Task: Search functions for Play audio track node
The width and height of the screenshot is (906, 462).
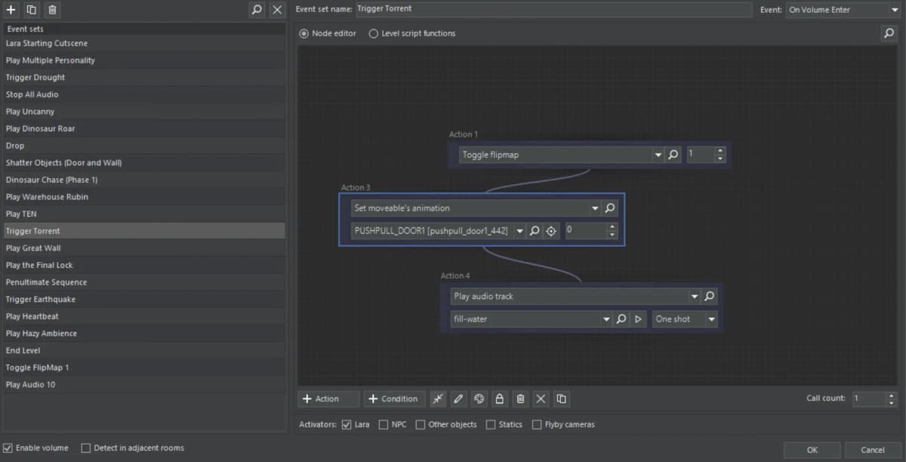Action: [709, 296]
